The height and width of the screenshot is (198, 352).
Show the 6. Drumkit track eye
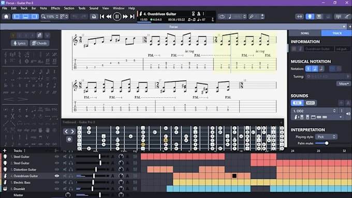click(x=57, y=189)
